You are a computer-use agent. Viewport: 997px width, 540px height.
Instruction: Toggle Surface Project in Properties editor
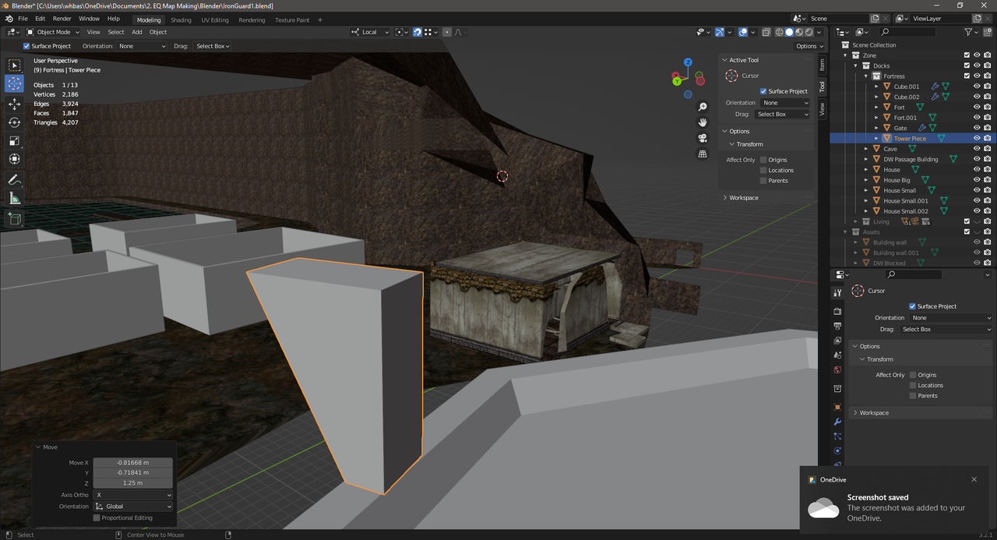coord(913,306)
